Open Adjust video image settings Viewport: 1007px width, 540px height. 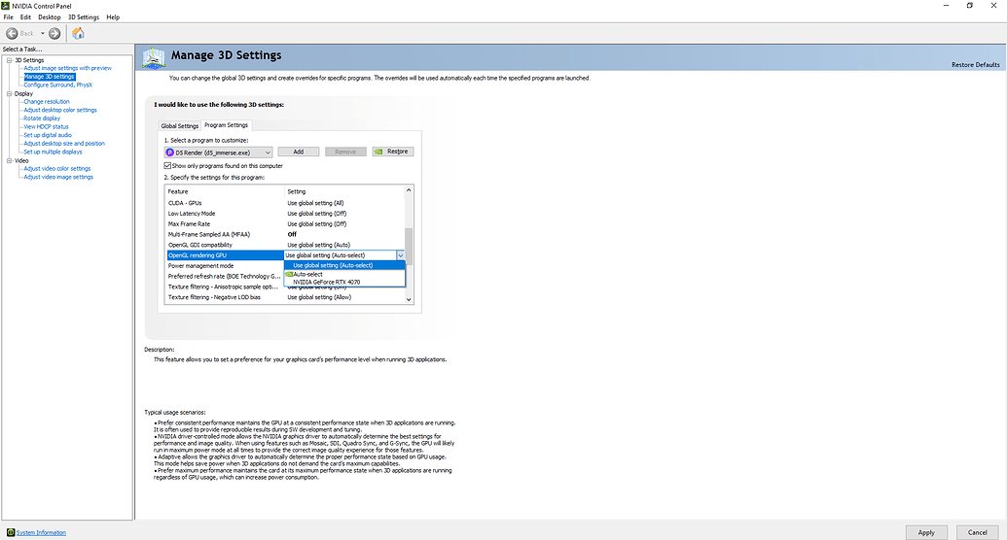[58, 177]
